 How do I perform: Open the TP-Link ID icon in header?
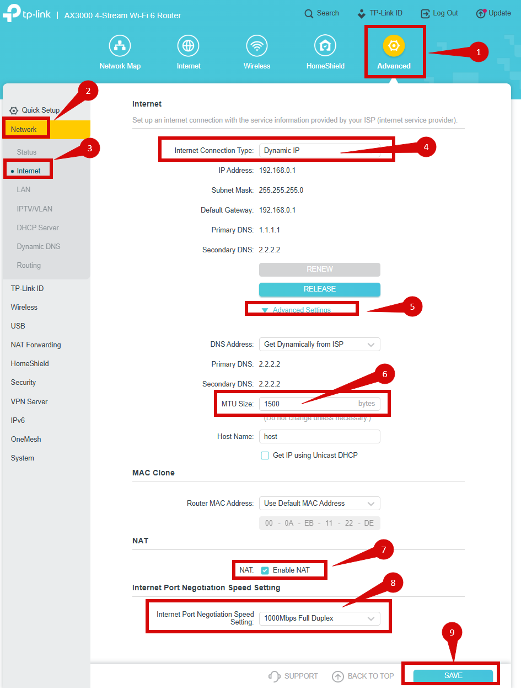(362, 13)
